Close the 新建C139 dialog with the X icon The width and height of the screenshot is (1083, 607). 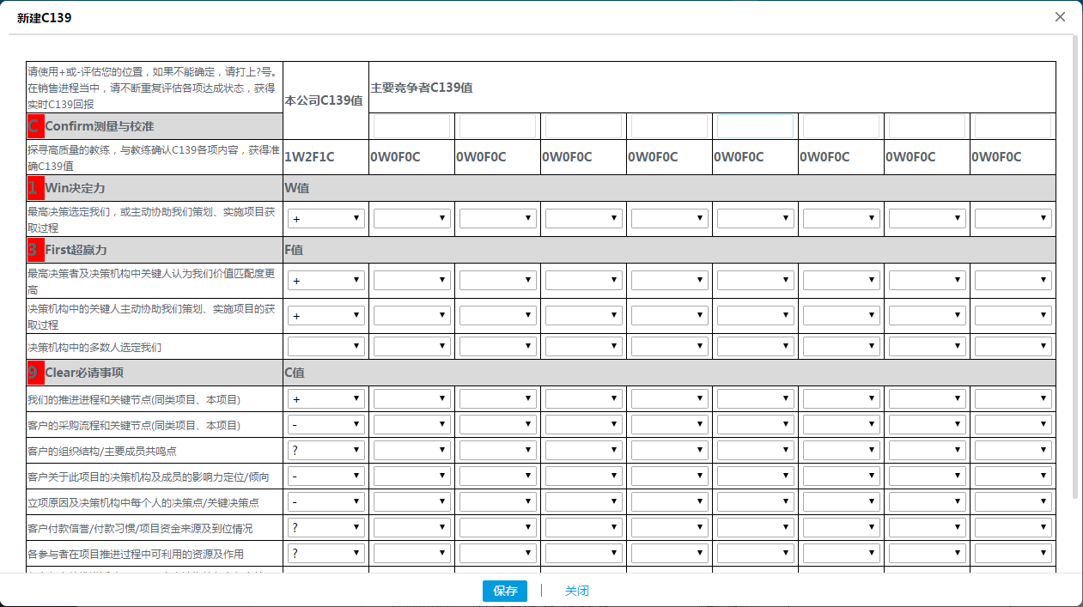pyautogui.click(x=1060, y=17)
